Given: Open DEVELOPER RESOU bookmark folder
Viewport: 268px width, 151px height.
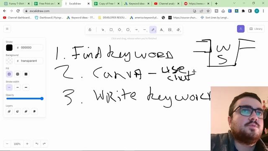Looking at the screenshot, I should click(112, 18).
